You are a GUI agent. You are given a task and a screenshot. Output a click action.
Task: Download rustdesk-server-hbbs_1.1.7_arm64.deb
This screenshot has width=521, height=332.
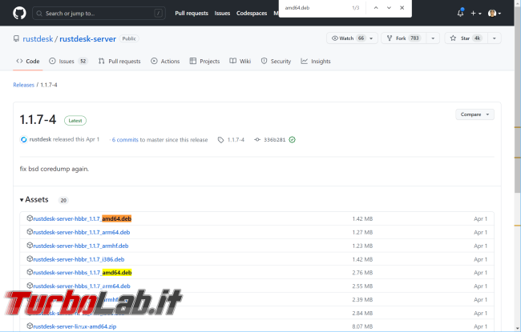click(x=82, y=286)
